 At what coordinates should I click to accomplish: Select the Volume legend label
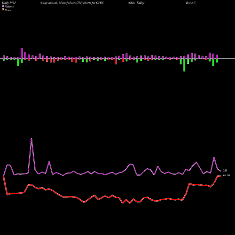pyautogui.click(x=9, y=7)
